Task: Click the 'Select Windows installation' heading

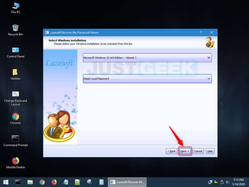Action: tap(67, 40)
